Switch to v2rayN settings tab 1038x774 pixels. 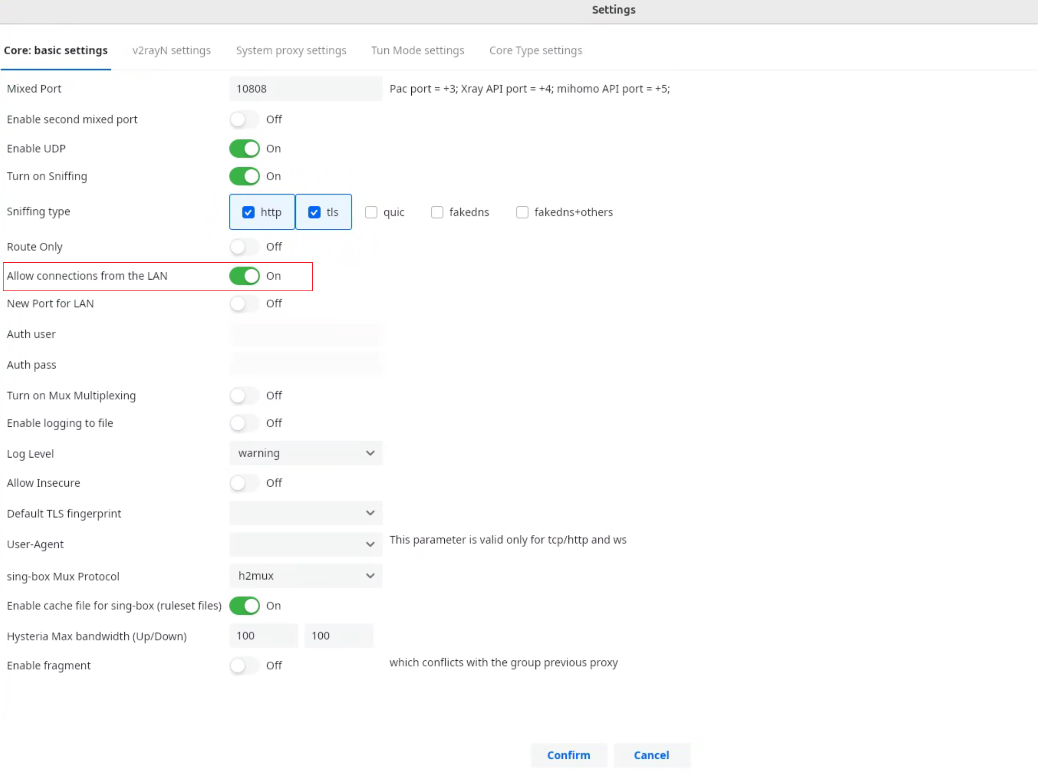(172, 50)
